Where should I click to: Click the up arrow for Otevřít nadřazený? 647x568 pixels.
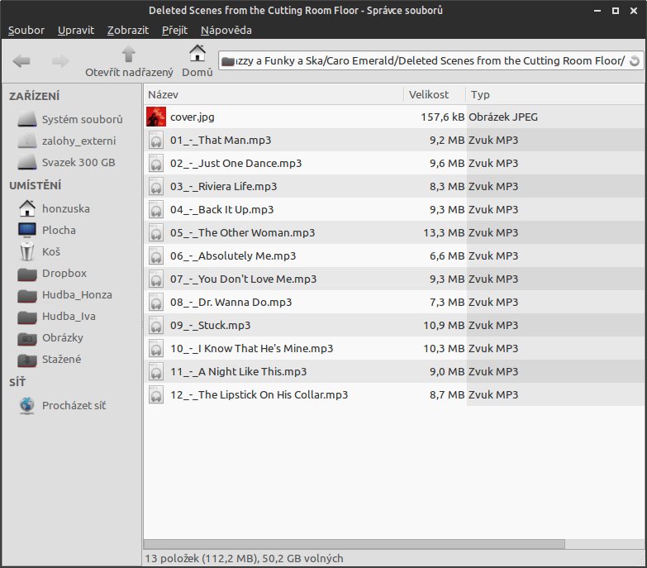[129, 54]
